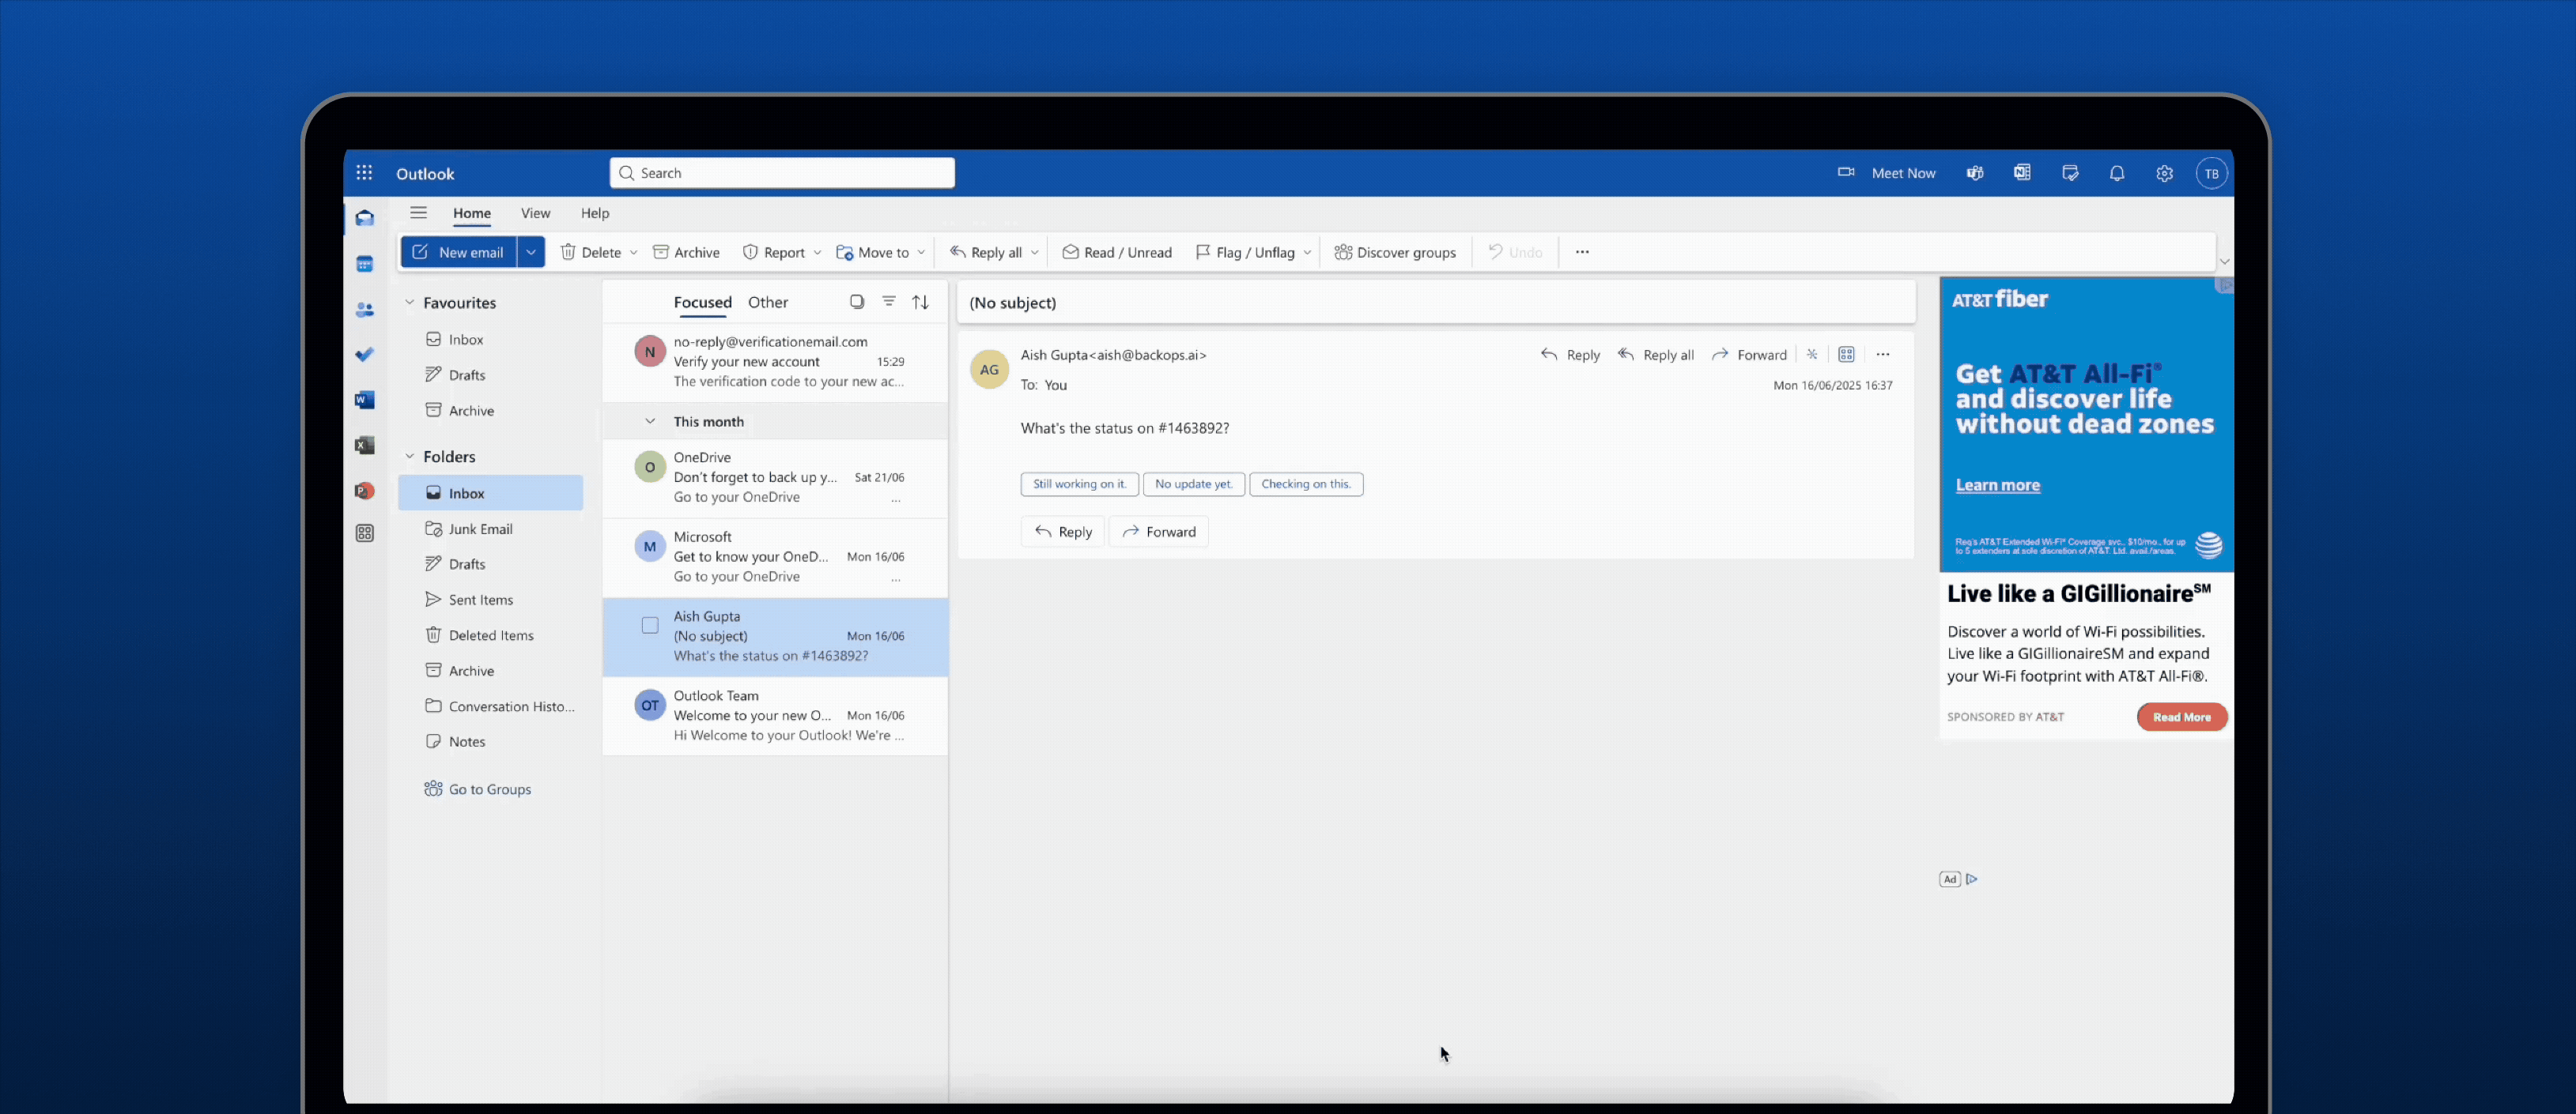Open Junk Email folder
This screenshot has height=1114, width=2576.
pos(490,529)
